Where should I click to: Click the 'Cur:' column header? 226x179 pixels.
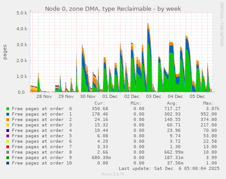(x=100, y=103)
